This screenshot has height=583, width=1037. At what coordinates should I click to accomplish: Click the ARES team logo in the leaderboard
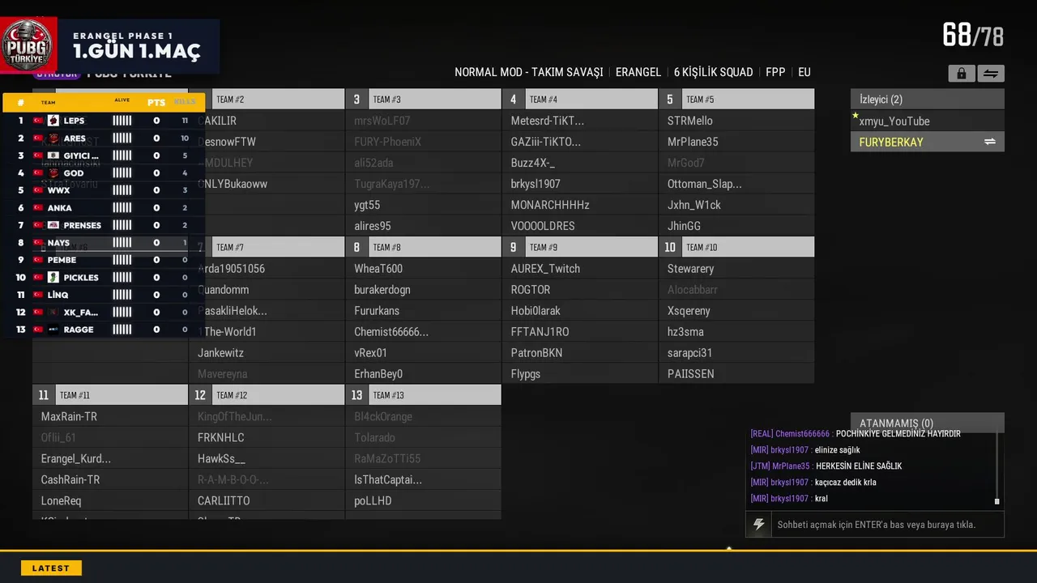[53, 138]
